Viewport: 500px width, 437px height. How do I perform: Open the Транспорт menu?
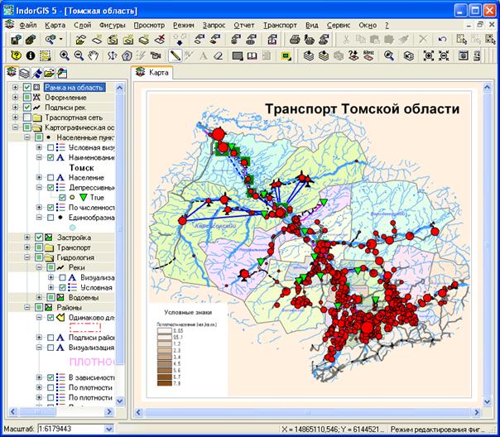click(279, 25)
